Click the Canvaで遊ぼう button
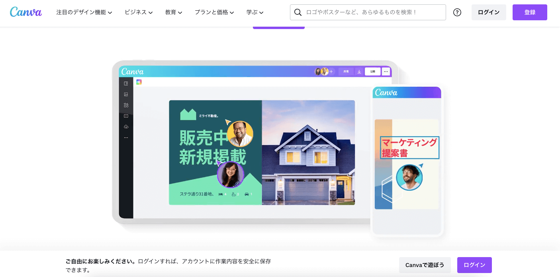Screen dimensions: 560x277 click(425, 265)
